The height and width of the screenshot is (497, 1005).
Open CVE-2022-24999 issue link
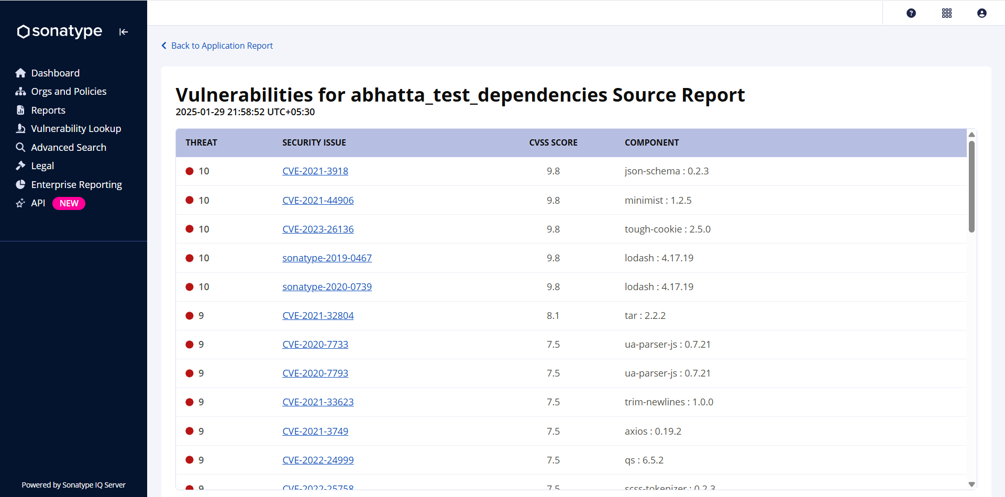point(318,460)
